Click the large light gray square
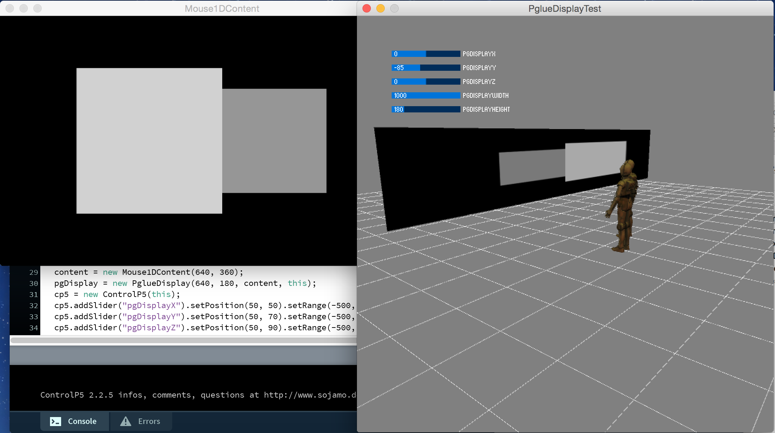 [x=149, y=141]
